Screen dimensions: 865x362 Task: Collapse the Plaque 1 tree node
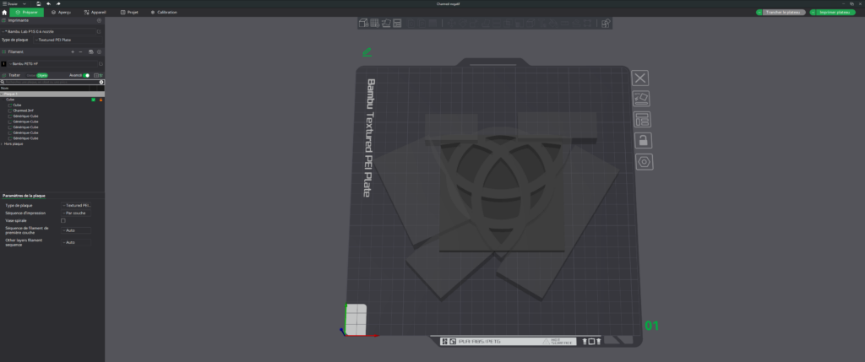[3, 95]
